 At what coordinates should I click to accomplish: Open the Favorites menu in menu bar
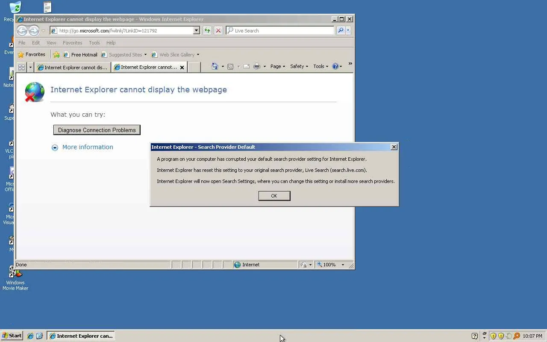pyautogui.click(x=72, y=43)
